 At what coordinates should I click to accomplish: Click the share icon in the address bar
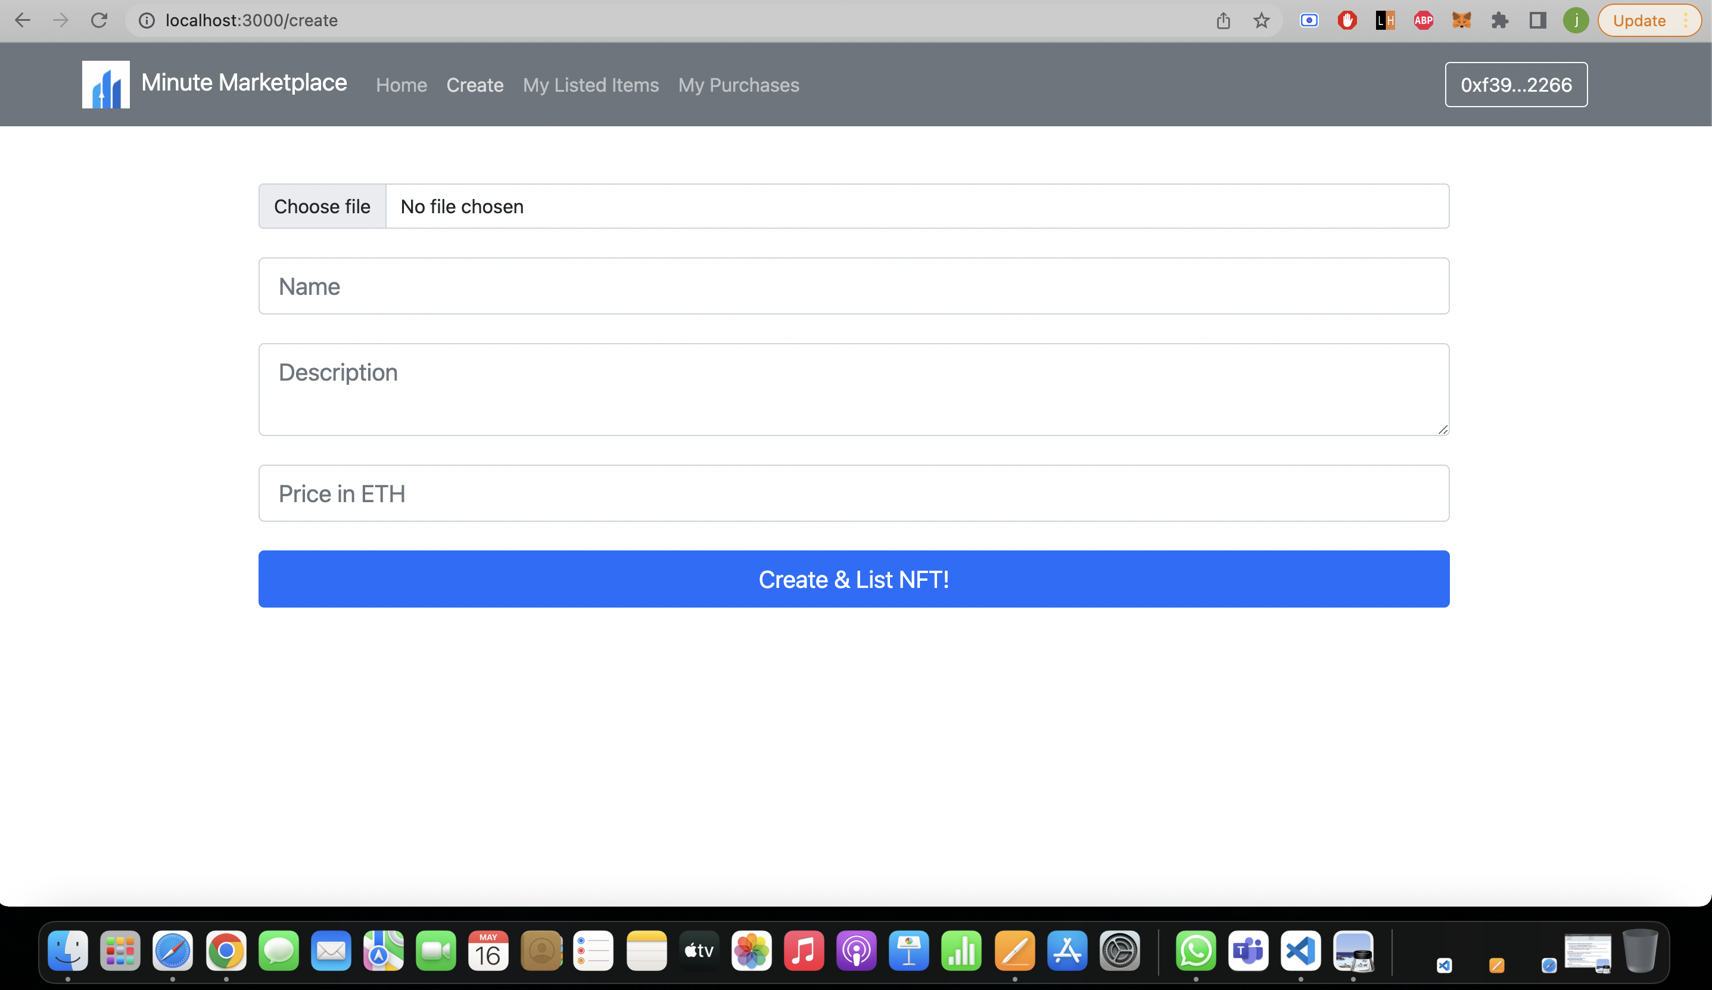tap(1223, 20)
